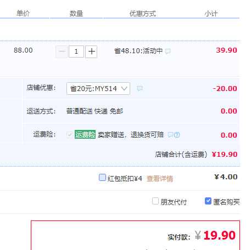Toggle the 红包抵扣¥4 checkbox
The image size is (251, 250).
pos(102,178)
